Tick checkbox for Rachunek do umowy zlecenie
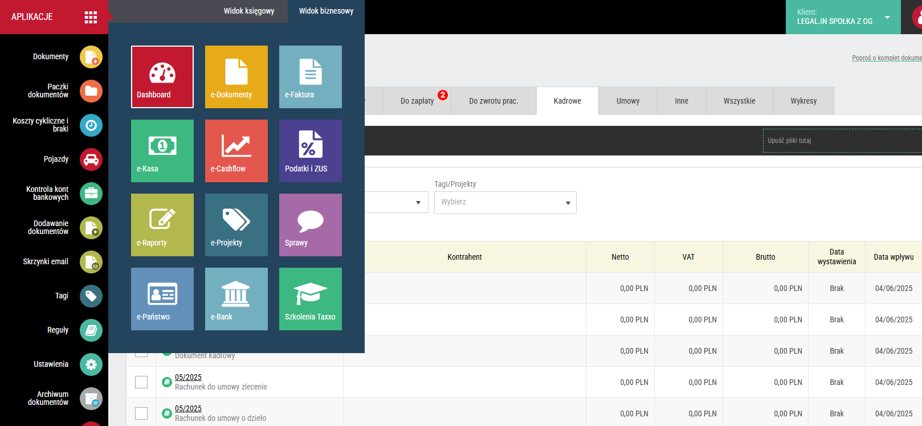Viewport: 922px width, 426px height. [x=141, y=382]
